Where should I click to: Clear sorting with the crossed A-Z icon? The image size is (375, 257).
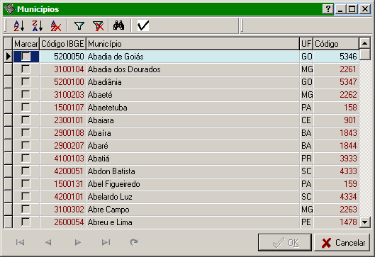coord(56,25)
